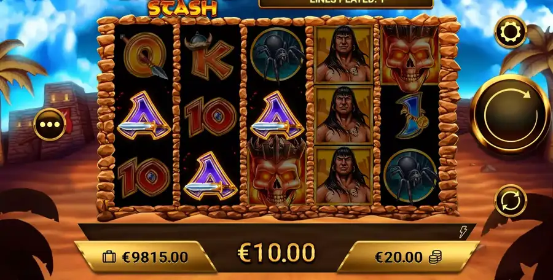Open the three-dots menu button
Screen dimensions: 553x280
coord(50,125)
